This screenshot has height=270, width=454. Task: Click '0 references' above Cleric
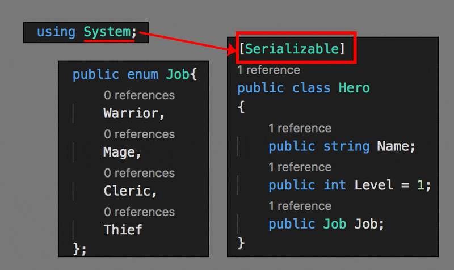point(139,173)
